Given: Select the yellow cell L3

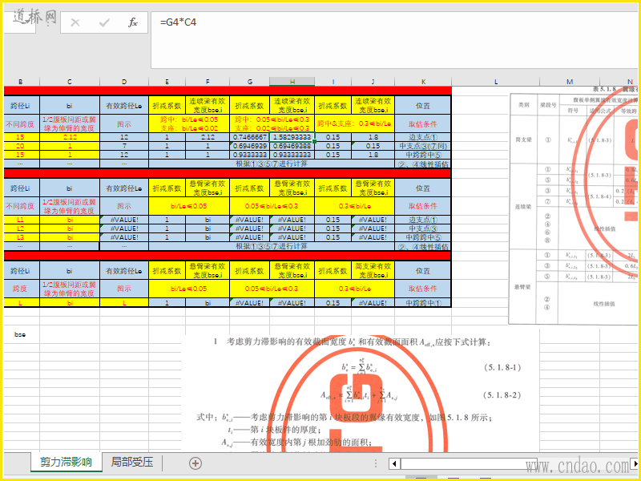Looking at the screenshot, I should point(21,237).
